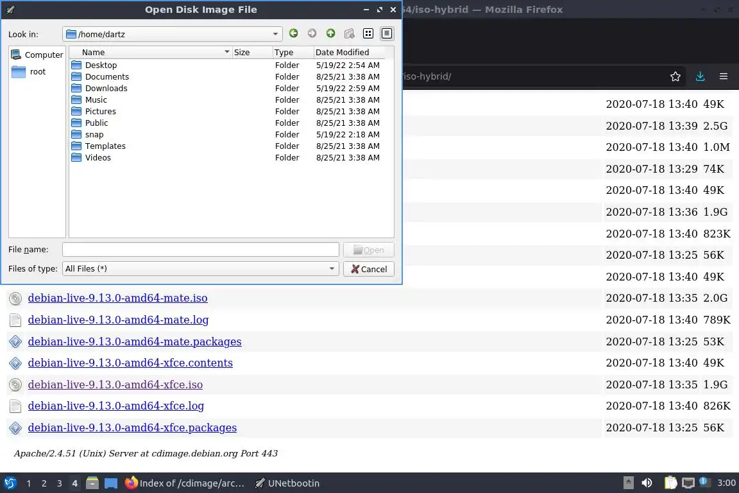
Task: Click the network tray icon
Action: click(688, 483)
